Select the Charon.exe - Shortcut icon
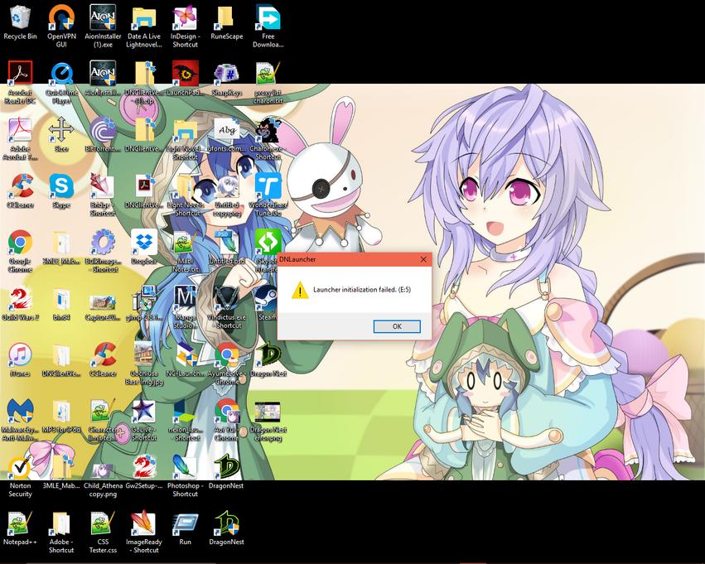The image size is (705, 564). coord(268,129)
